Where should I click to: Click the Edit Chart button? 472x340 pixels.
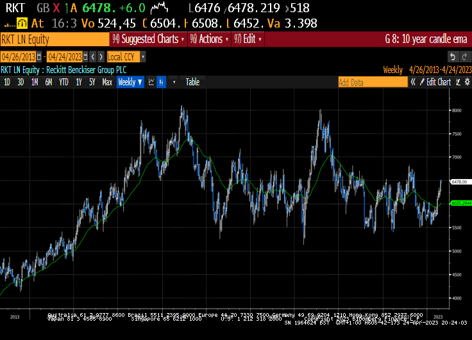click(435, 82)
